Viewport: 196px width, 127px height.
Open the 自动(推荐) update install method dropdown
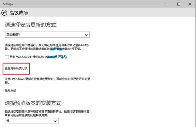tap(47, 35)
